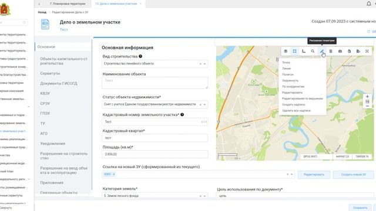Viewport: 376px width, 211px height.
Task: Open Разрешение на ввод объекта section
Action: [63, 171]
